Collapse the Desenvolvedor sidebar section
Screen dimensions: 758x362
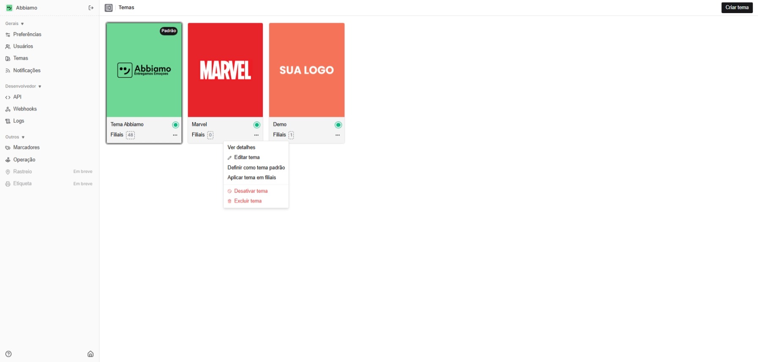(x=23, y=86)
